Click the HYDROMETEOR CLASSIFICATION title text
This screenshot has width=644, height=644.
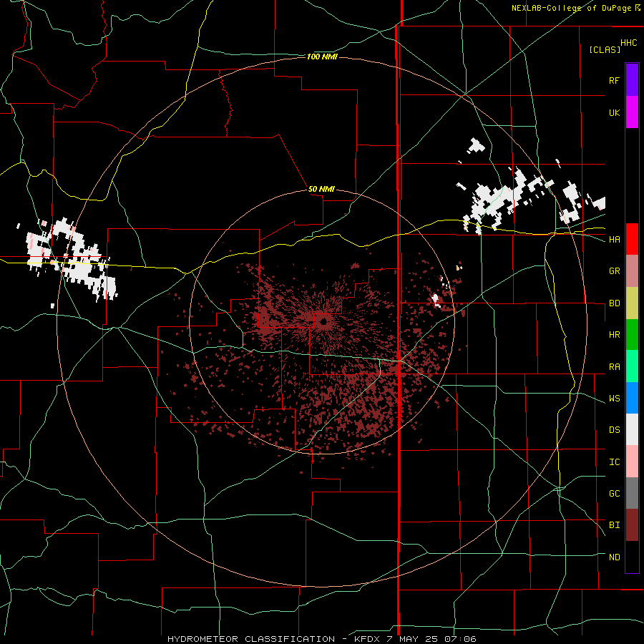click(251, 639)
